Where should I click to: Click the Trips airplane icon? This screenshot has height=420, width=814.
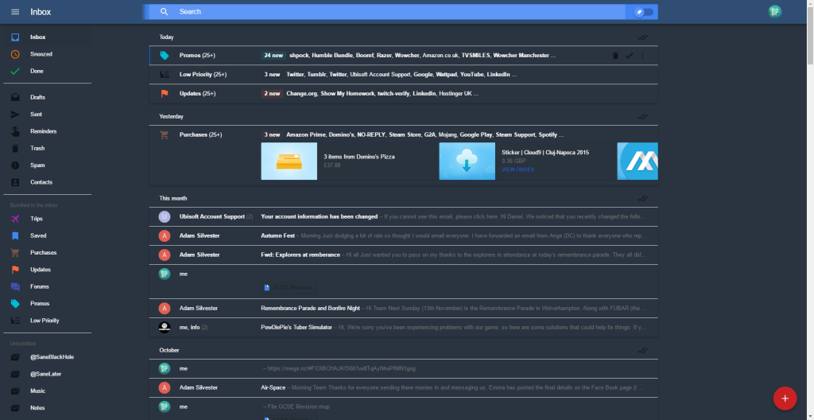[x=15, y=219]
